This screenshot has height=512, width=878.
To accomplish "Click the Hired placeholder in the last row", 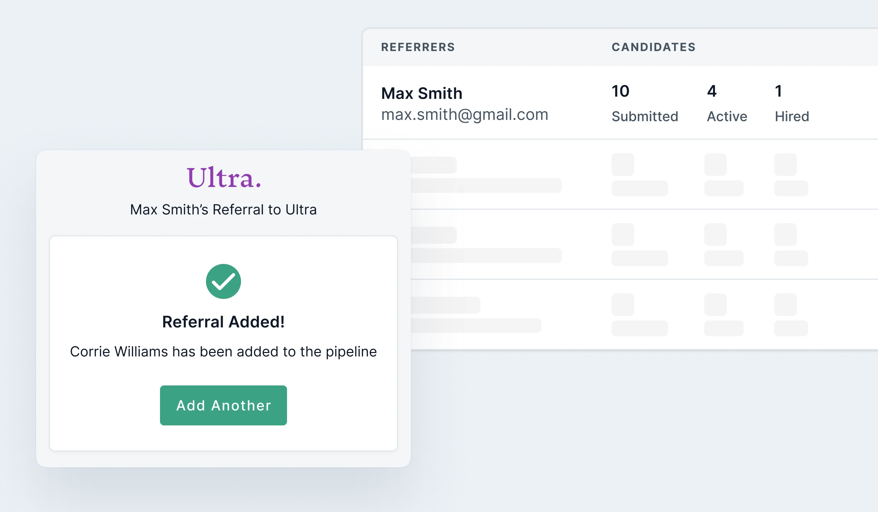I will point(791,315).
